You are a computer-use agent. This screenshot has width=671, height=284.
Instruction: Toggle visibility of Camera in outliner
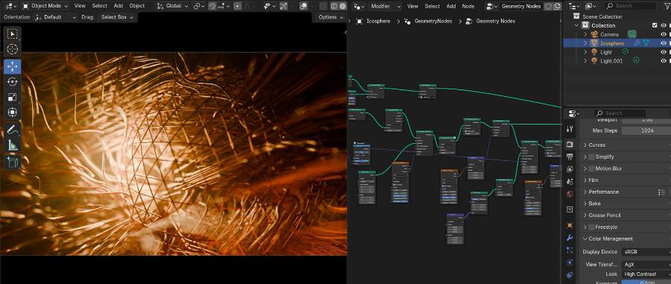[x=664, y=34]
